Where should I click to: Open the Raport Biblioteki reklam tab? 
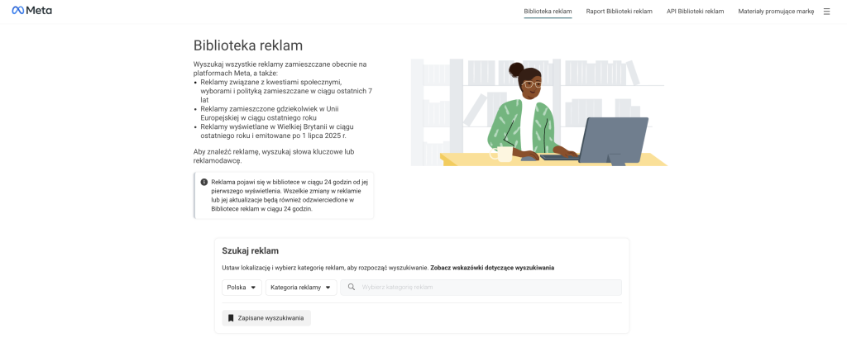pos(619,12)
